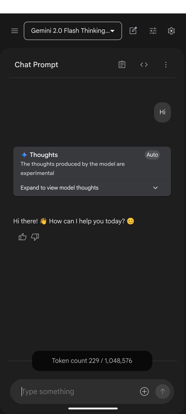
Task: Open the Gemini 2.0 Flash Thinking model selector
Action: (73, 30)
